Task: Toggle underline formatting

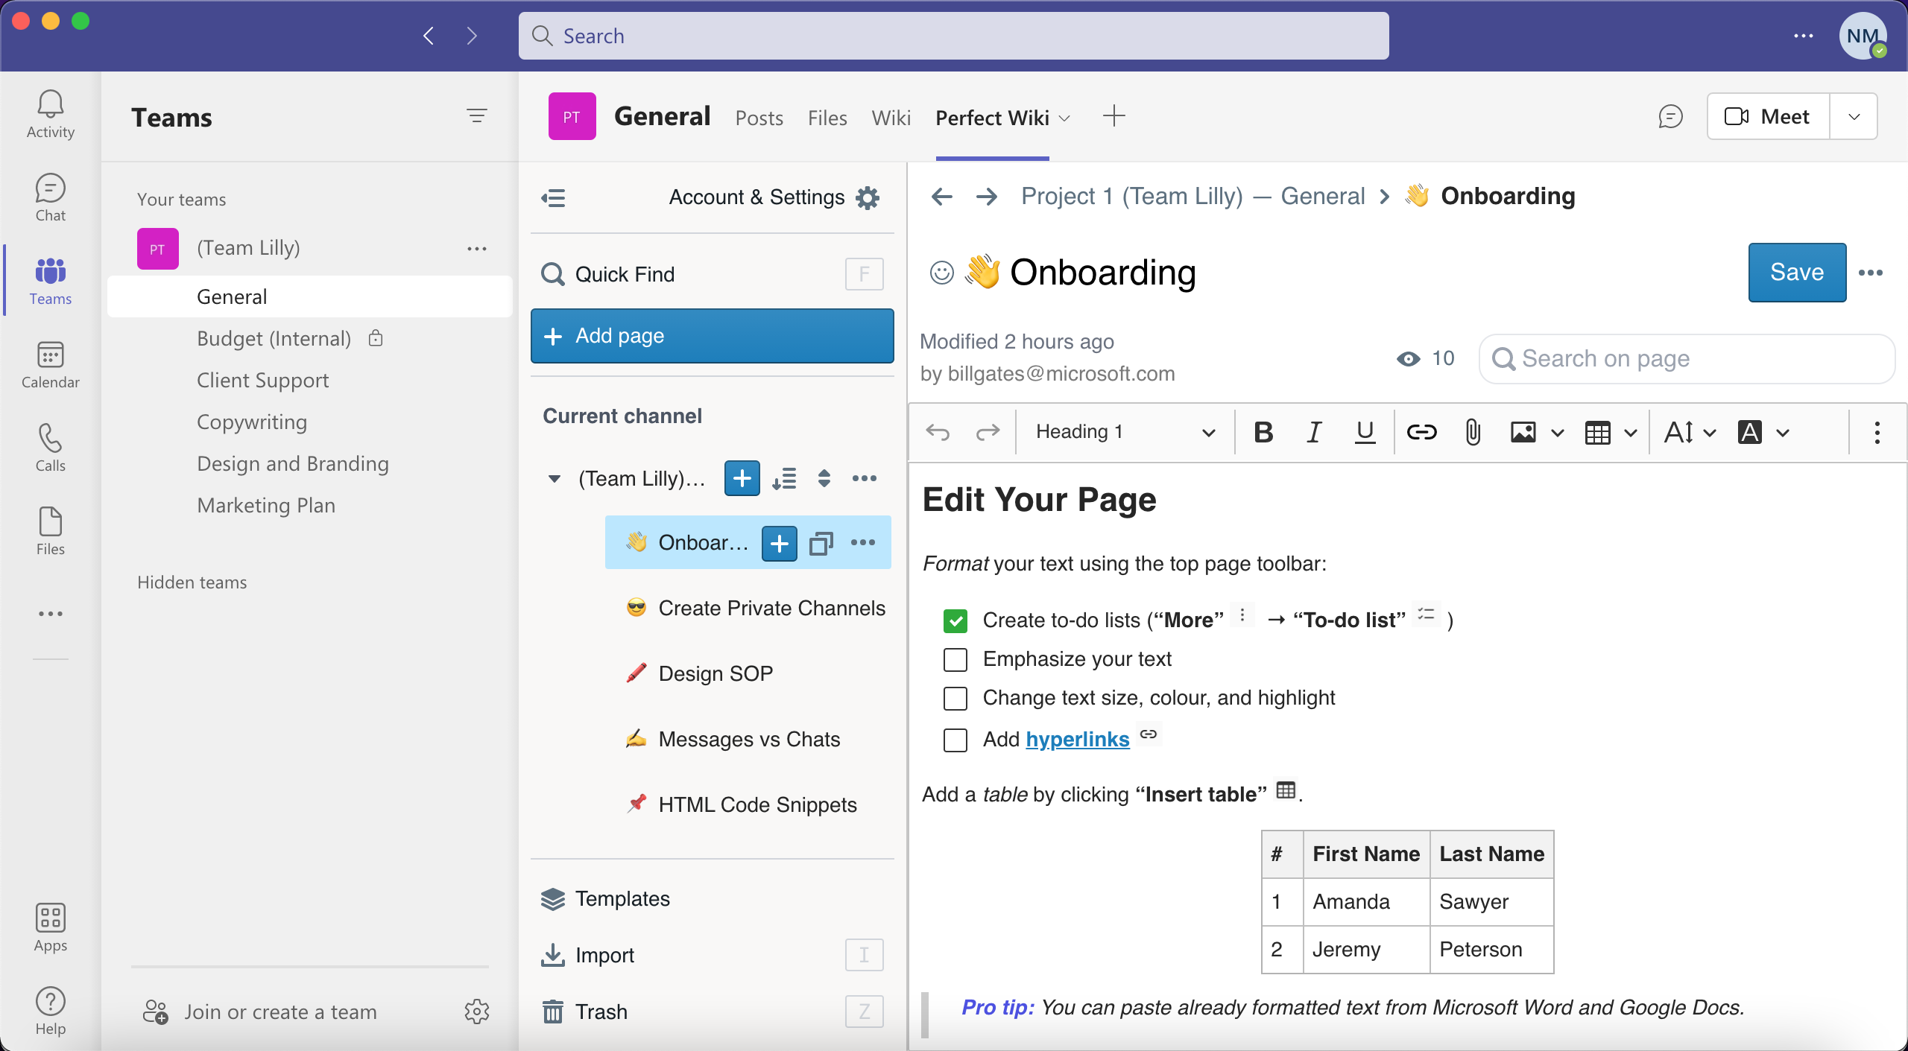Action: coord(1365,432)
